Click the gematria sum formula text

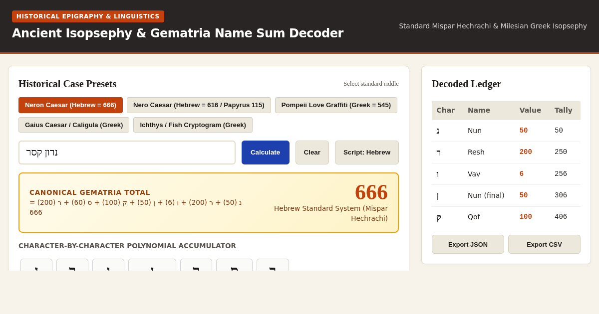pos(136,207)
